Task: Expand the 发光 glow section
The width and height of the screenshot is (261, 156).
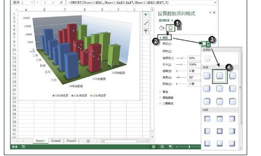Action: [160, 92]
